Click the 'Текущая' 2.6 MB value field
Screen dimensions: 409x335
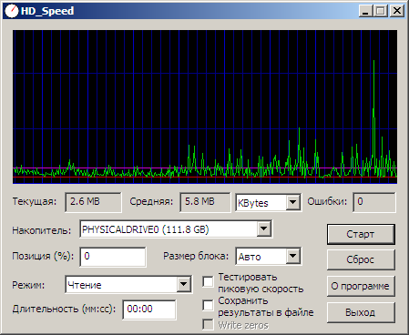tap(93, 202)
